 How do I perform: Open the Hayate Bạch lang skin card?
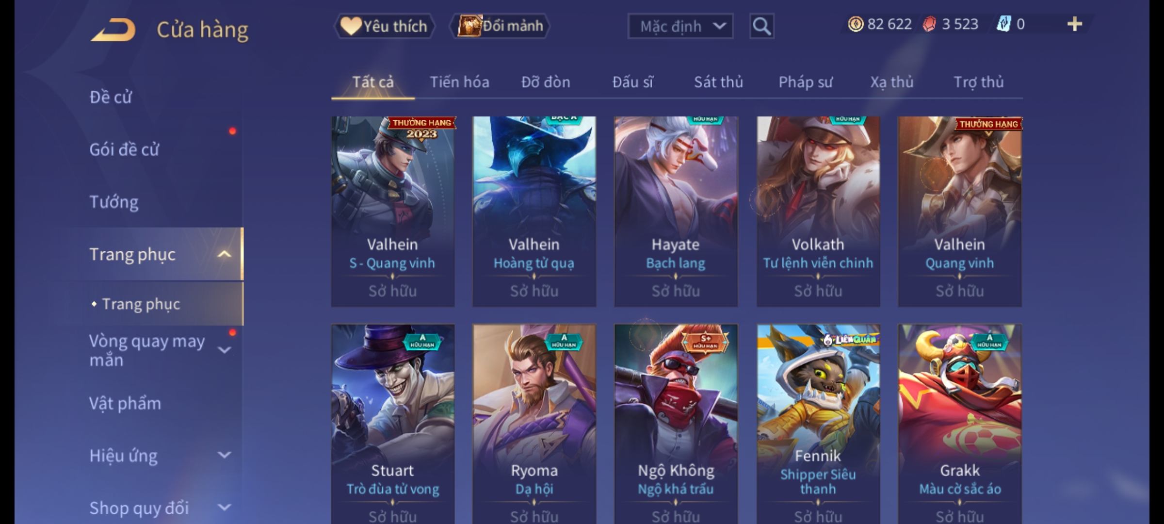pyautogui.click(x=676, y=211)
